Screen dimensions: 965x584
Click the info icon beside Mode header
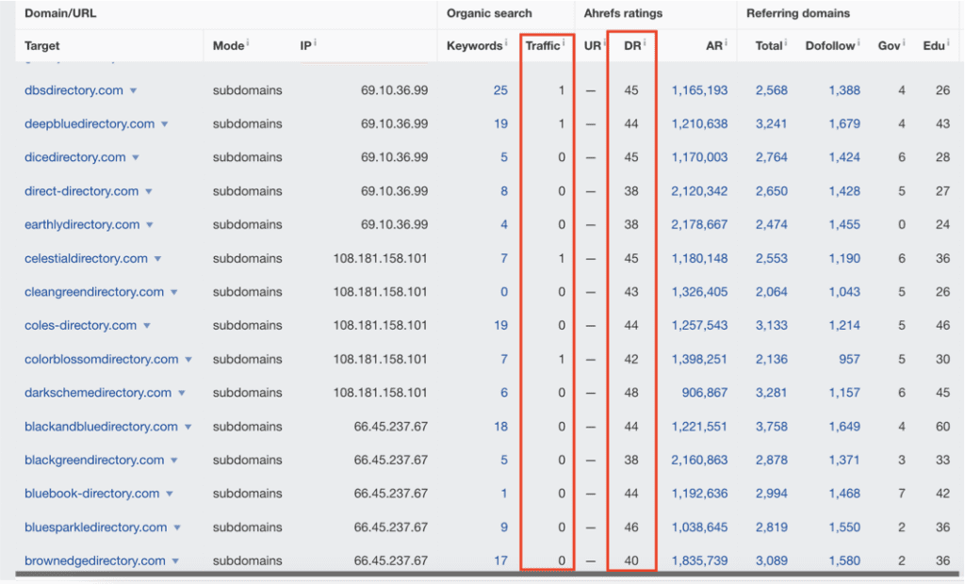248,42
